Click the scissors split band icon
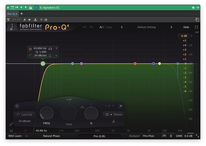 (114, 121)
